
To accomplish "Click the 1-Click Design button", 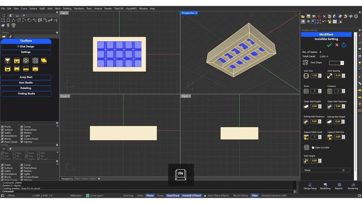I will click(x=26, y=46).
